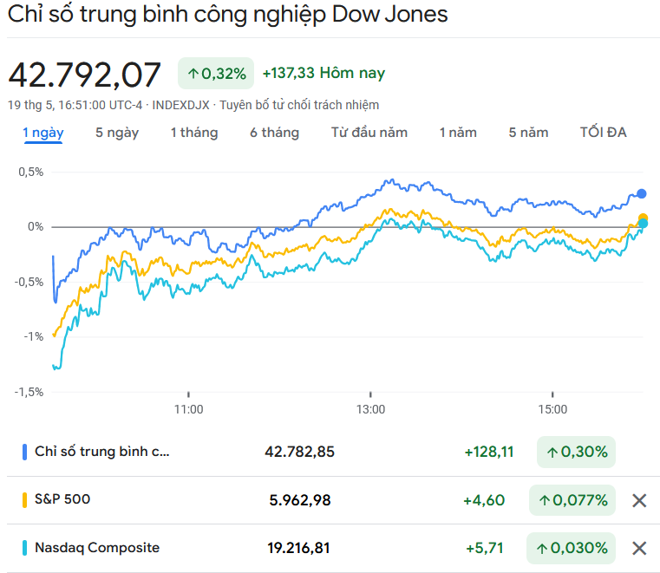Click the 0,030% badge for Nasdaq Composite
The image size is (660, 573).
pos(572,548)
